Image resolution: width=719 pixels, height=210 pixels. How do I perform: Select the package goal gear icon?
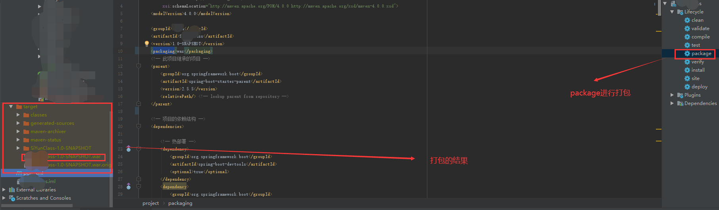coord(687,53)
